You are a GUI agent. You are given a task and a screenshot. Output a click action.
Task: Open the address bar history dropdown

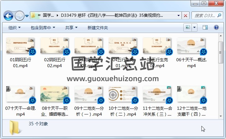(178, 15)
